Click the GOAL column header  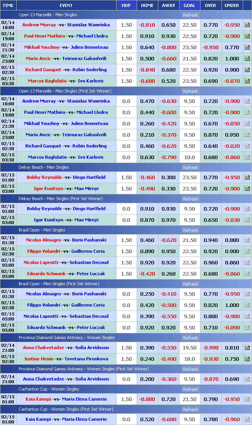click(x=189, y=5)
